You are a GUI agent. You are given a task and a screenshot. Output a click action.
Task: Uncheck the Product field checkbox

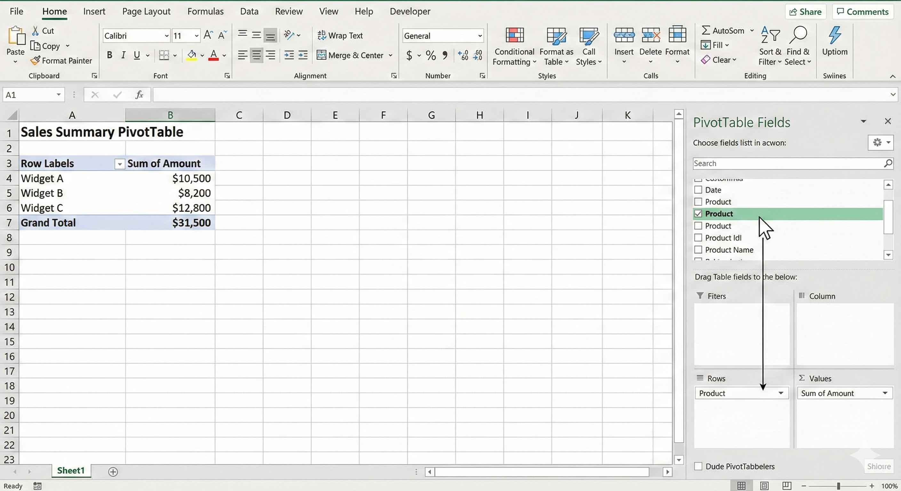click(x=698, y=214)
